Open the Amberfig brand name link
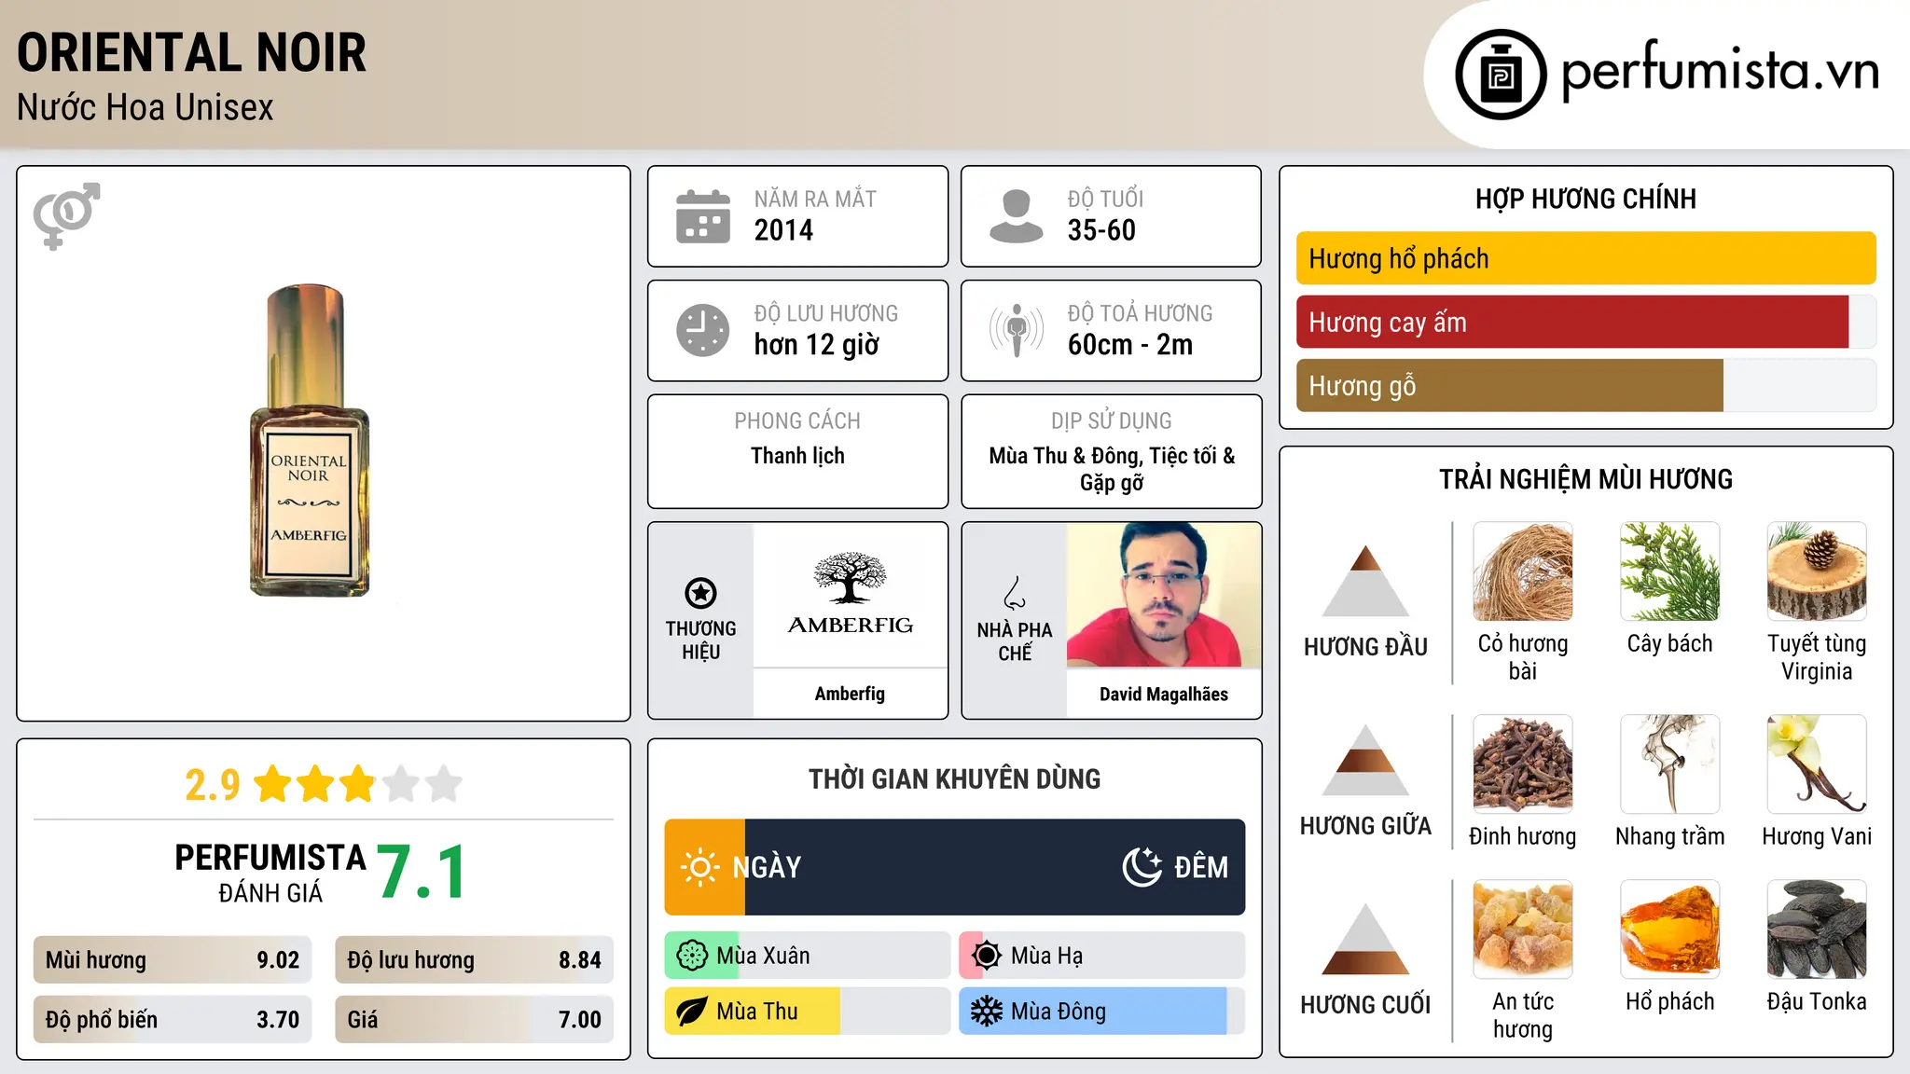Screen dimensions: 1910x1074 [850, 694]
